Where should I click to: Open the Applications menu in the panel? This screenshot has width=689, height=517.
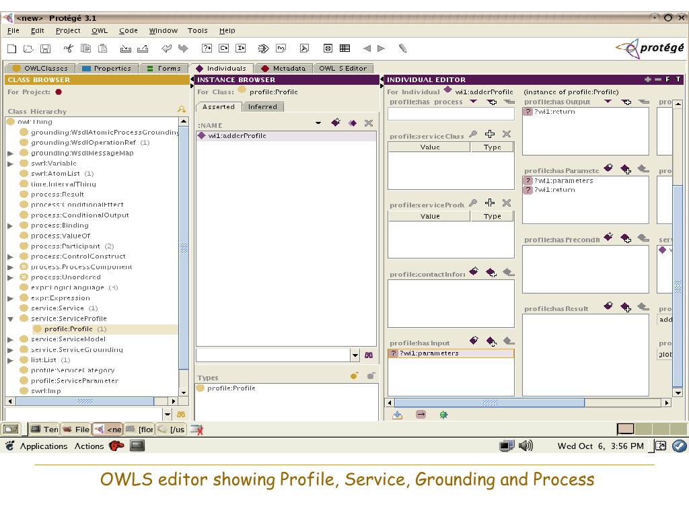pyautogui.click(x=44, y=446)
